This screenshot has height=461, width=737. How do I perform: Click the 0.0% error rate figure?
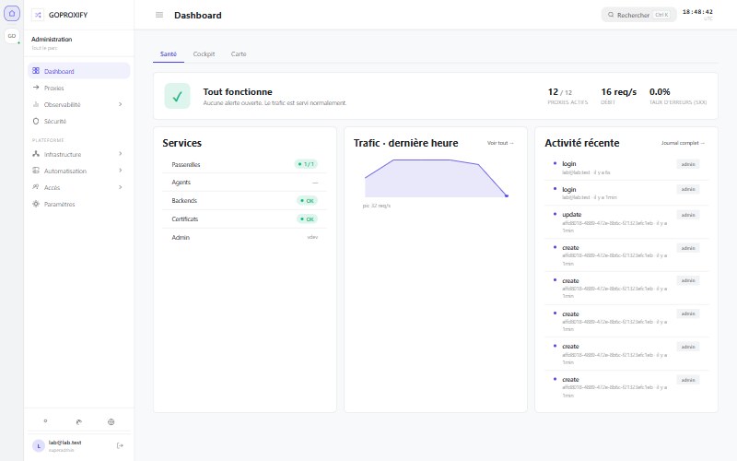(678, 96)
